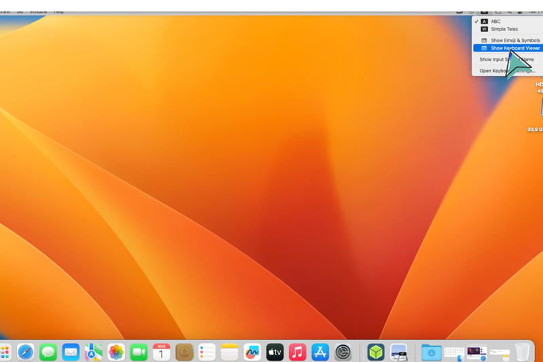This screenshot has width=543, height=362.
Task: Launch Freeform from the Dock
Action: point(252,352)
